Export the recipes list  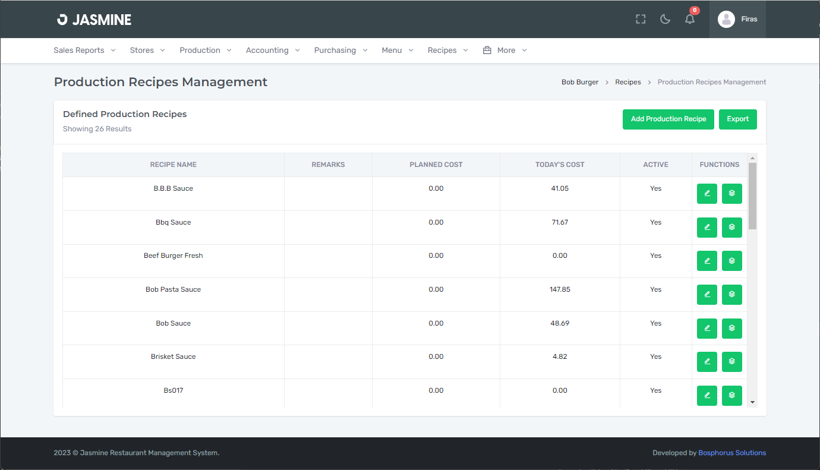[x=737, y=119]
